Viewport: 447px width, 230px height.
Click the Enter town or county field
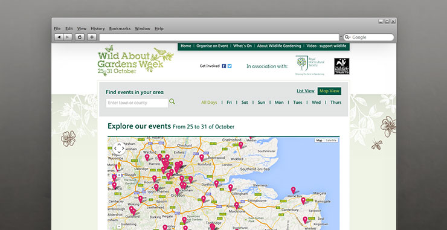[x=137, y=103]
